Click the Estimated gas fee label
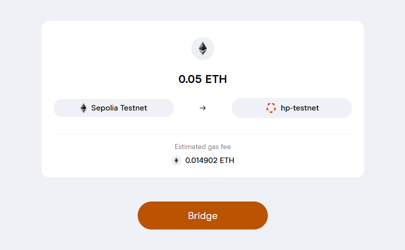Image resolution: width=405 pixels, height=250 pixels. (x=203, y=147)
